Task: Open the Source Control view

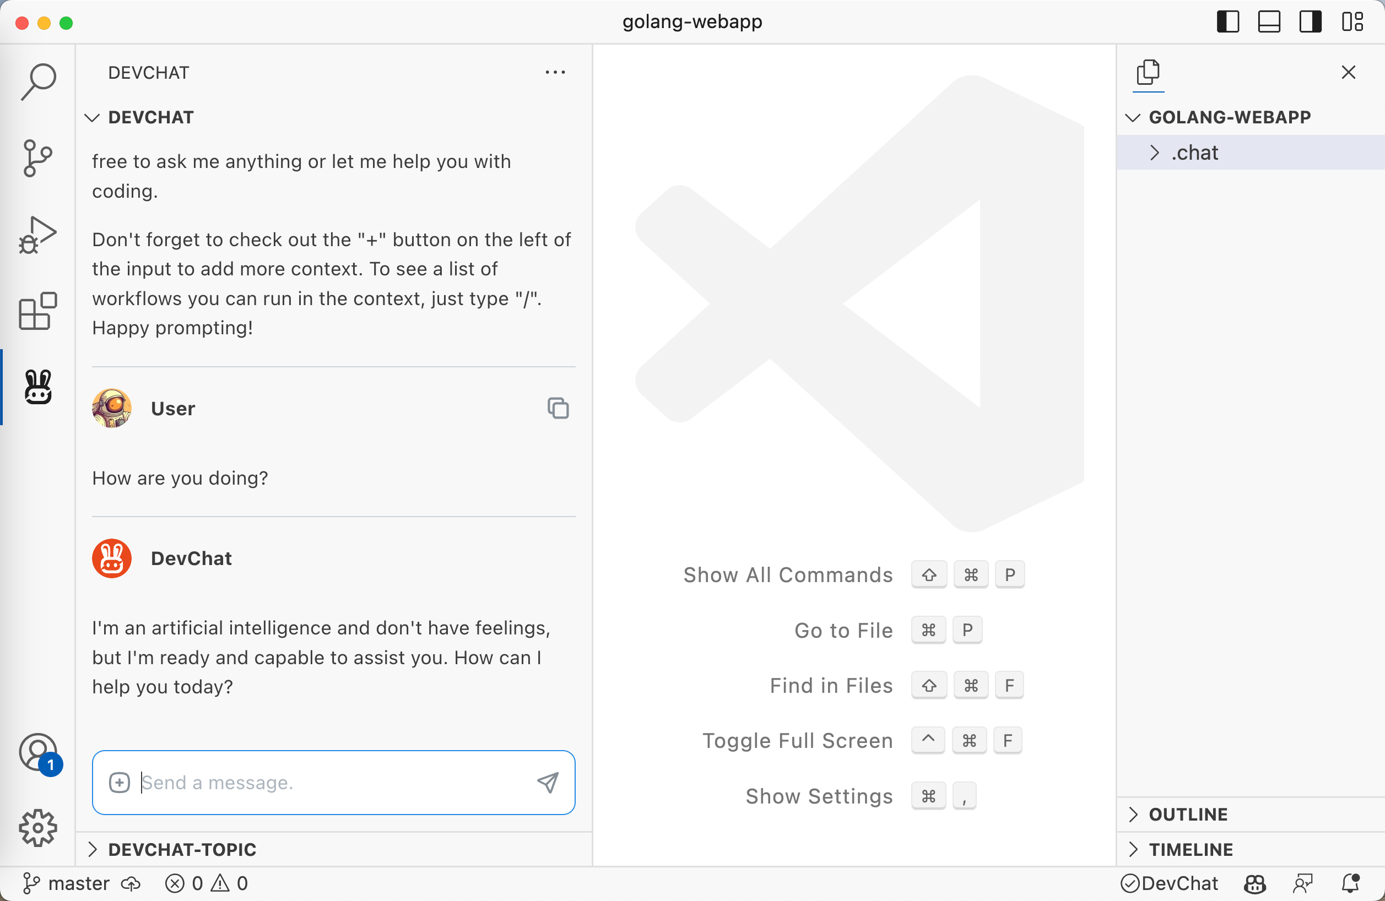Action: pyautogui.click(x=38, y=158)
